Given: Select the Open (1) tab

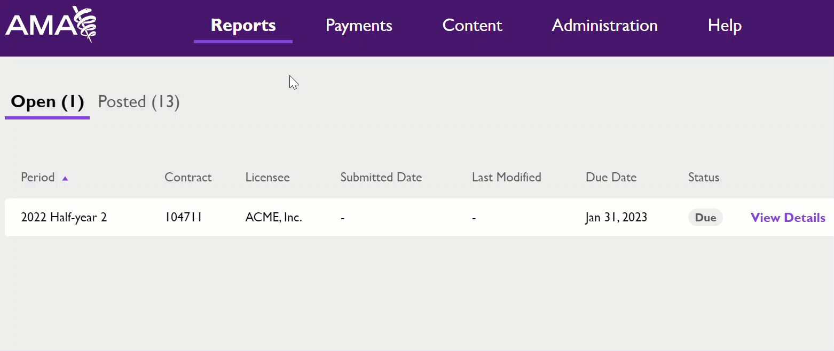Looking at the screenshot, I should 46,101.
